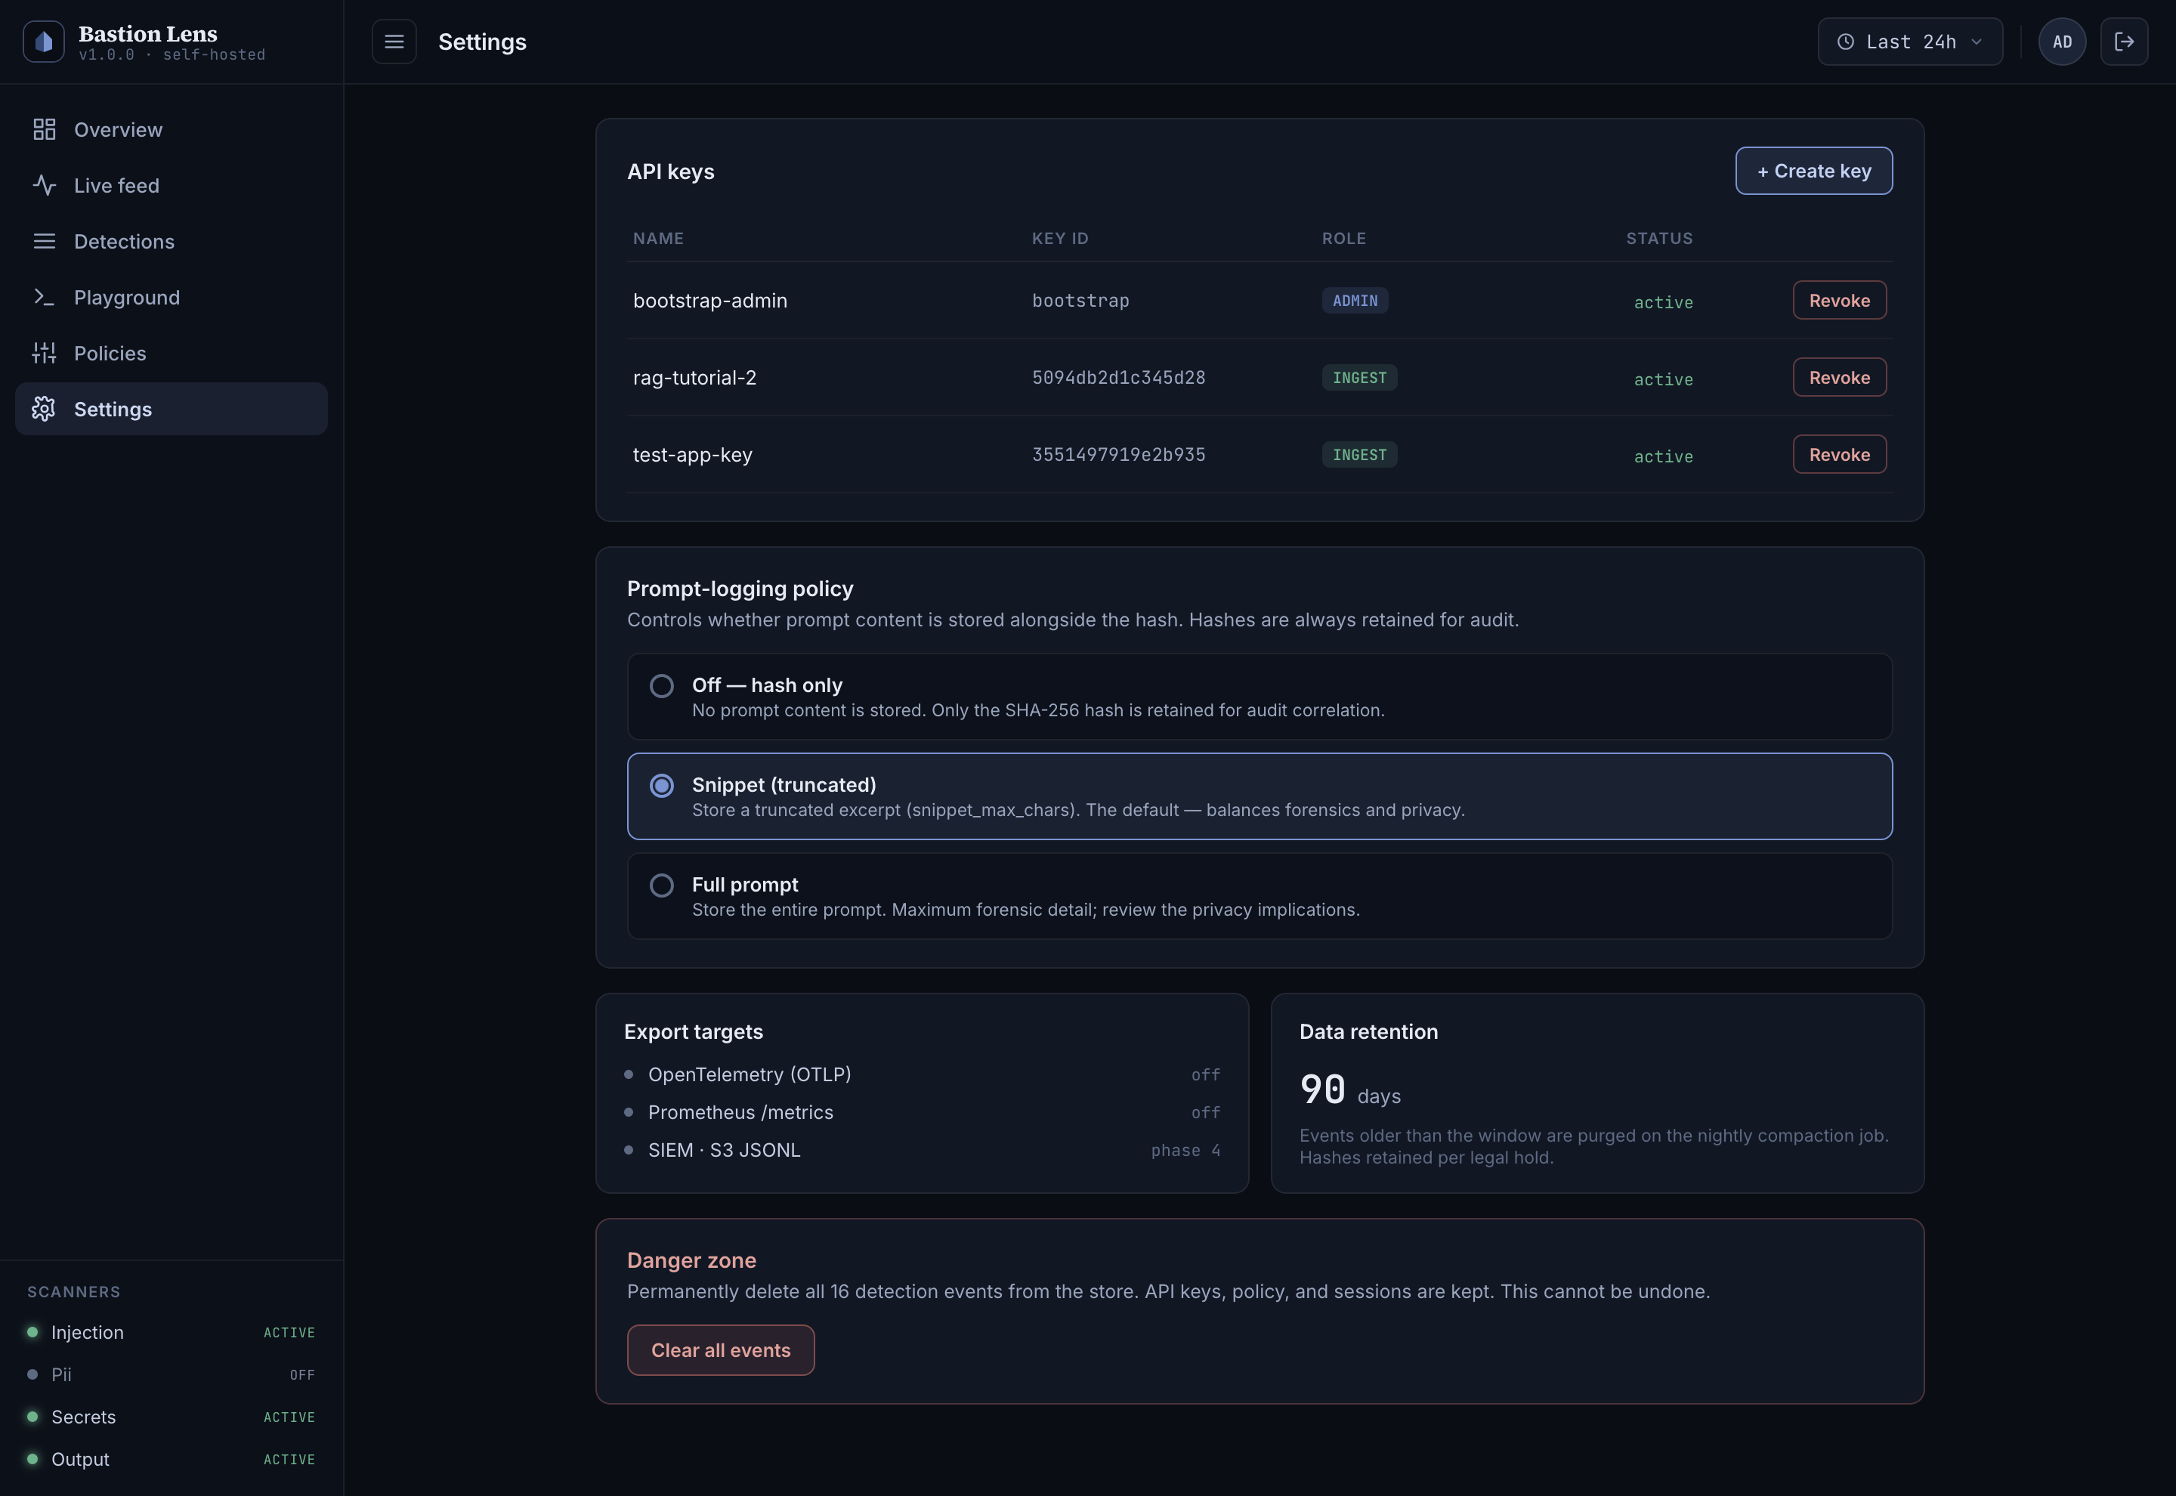The width and height of the screenshot is (2176, 1496).
Task: Click the Detections list icon
Action: click(44, 241)
